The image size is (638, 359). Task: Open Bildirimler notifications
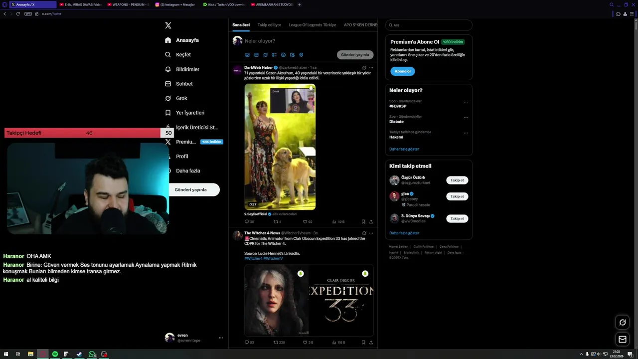pos(182,69)
